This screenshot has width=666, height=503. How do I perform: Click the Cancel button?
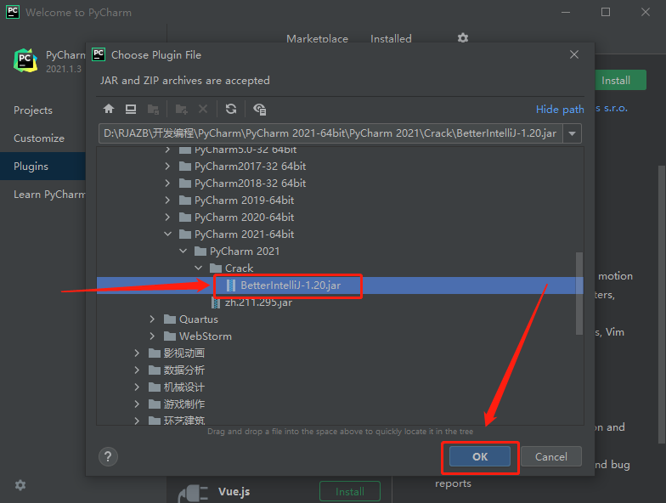coord(550,457)
